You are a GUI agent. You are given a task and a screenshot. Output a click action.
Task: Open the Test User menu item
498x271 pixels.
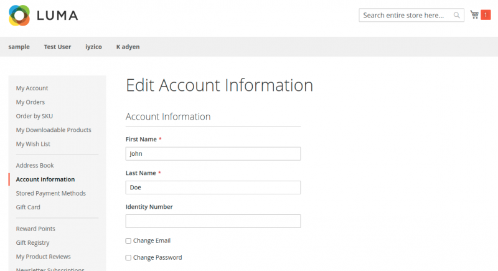click(x=57, y=47)
